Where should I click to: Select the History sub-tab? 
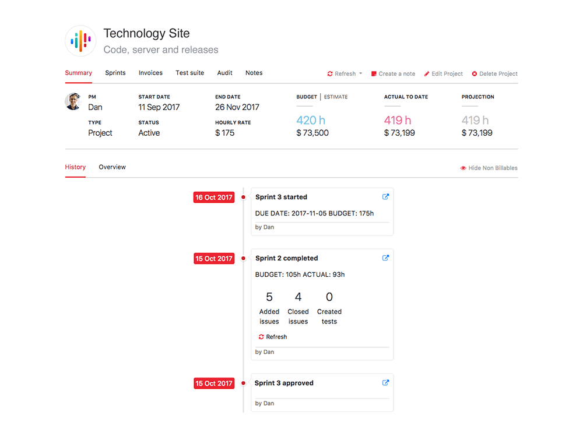[75, 167]
